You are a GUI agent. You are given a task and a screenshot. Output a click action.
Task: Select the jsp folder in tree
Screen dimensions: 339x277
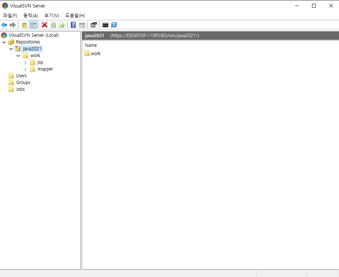point(40,62)
